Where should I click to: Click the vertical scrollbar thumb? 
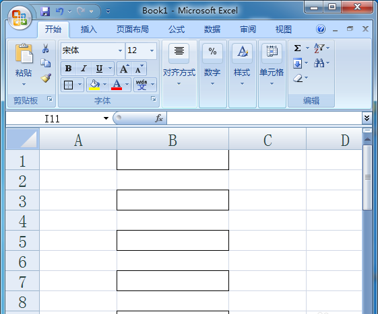pyautogui.click(x=367, y=177)
